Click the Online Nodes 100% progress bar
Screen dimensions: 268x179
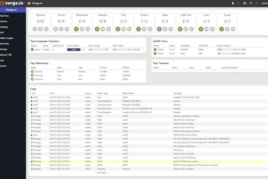point(74,50)
